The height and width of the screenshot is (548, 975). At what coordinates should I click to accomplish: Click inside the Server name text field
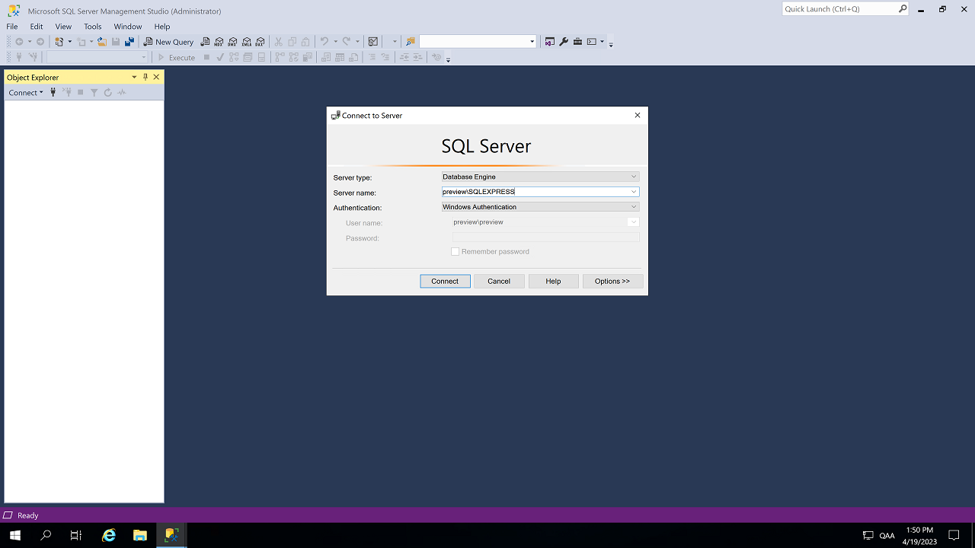[x=533, y=192]
